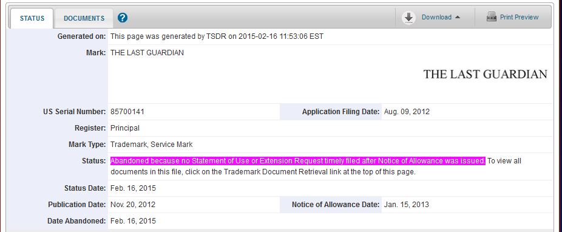The image size is (562, 232).
Task: Click THE LAST GUARDIAN mark image
Action: pos(485,74)
